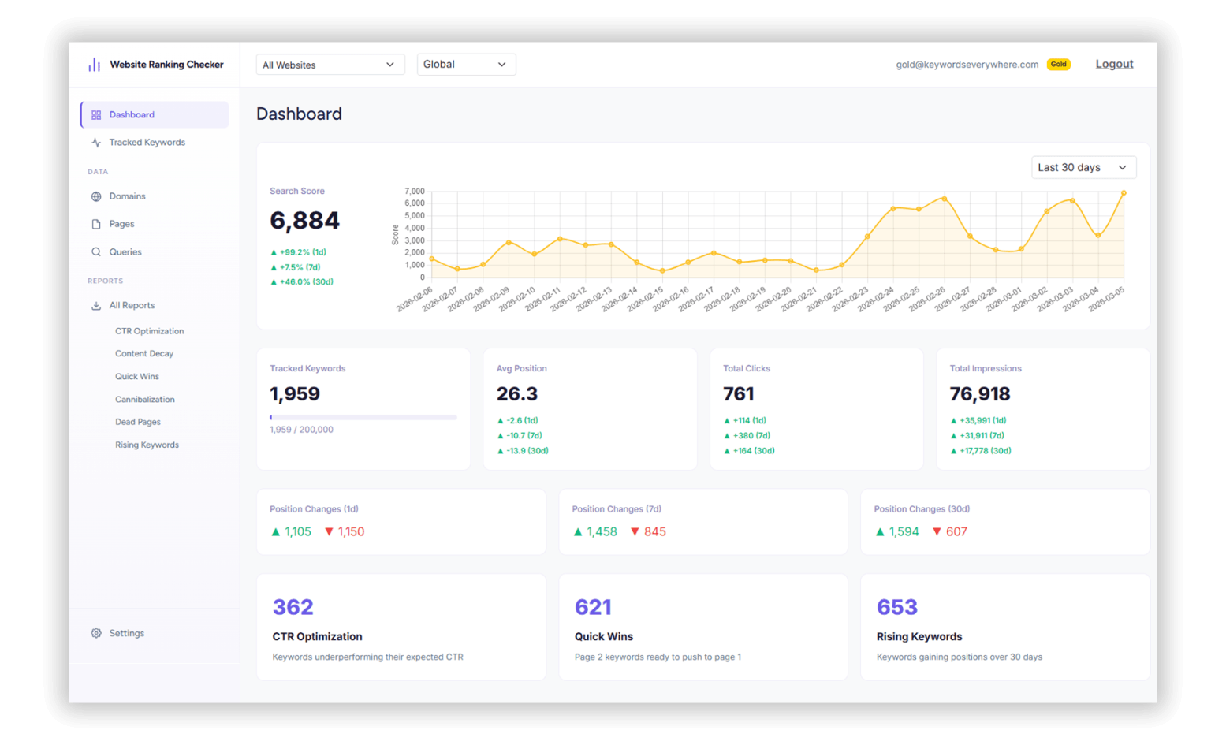Click the Pages document icon
The height and width of the screenshot is (745, 1226).
pos(95,224)
